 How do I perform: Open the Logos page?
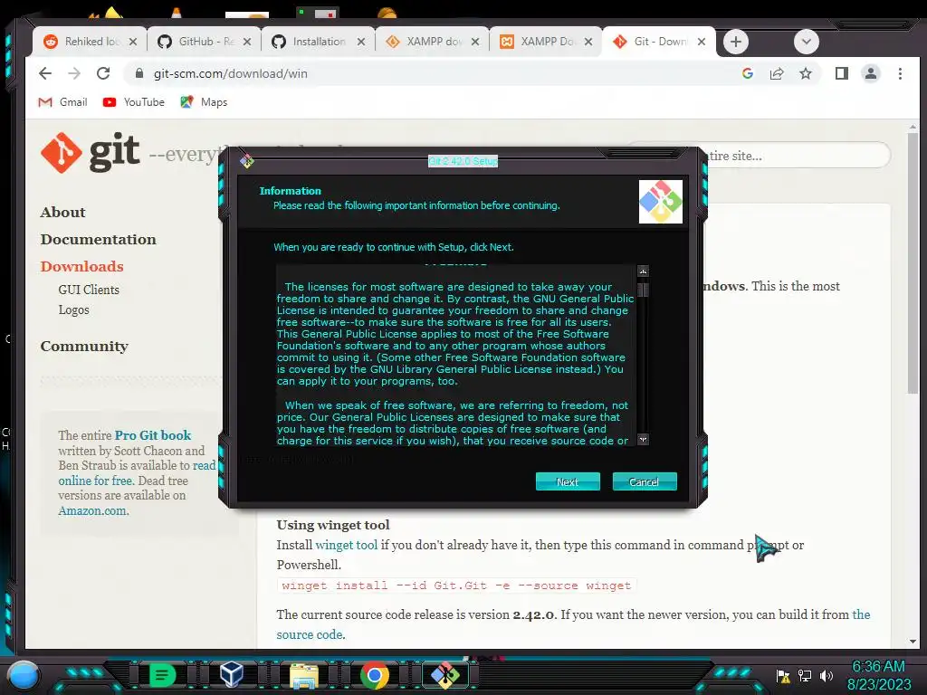(73, 309)
